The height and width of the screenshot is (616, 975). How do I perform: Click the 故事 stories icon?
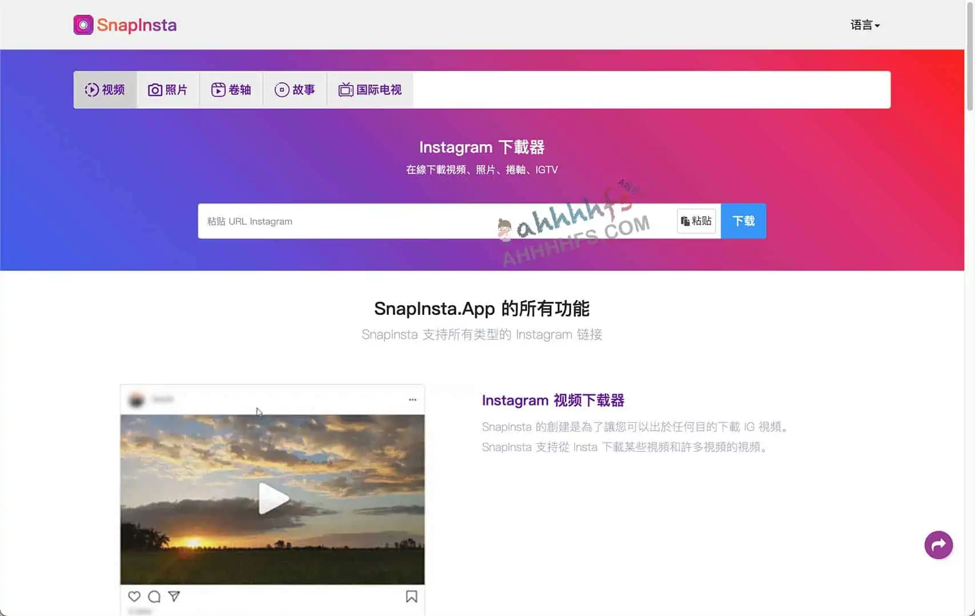coord(281,89)
